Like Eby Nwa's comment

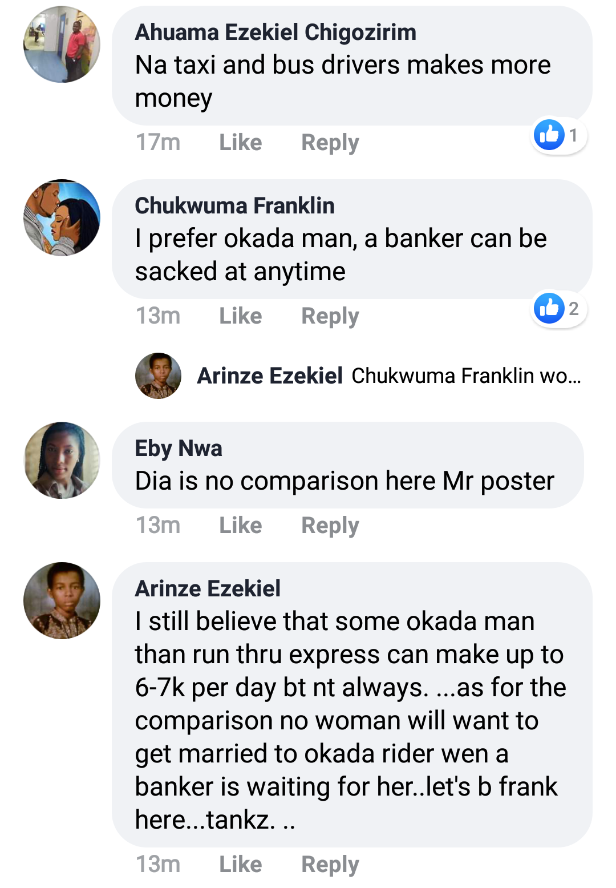(240, 525)
